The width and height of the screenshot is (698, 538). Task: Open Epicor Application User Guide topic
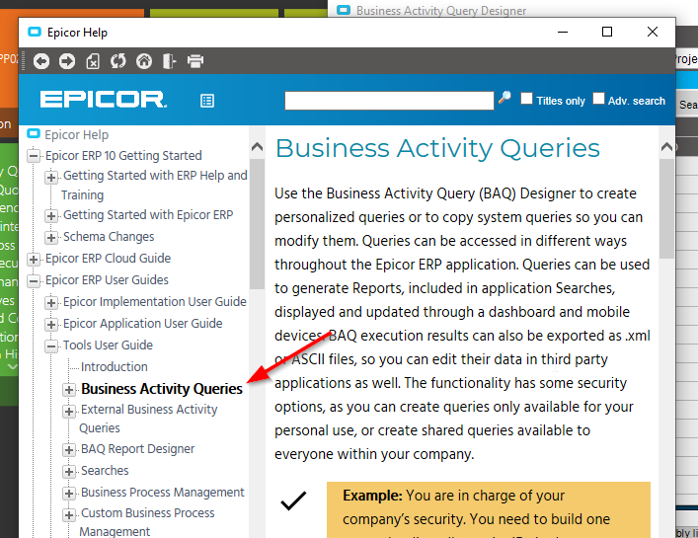click(142, 323)
